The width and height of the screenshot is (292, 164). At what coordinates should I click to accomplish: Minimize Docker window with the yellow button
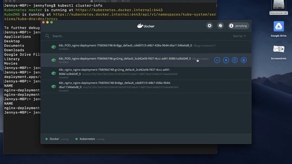point(47,22)
